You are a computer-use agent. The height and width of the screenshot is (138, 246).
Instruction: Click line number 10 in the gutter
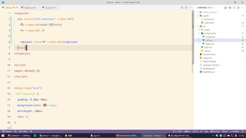pyautogui.click(x=8, y=65)
